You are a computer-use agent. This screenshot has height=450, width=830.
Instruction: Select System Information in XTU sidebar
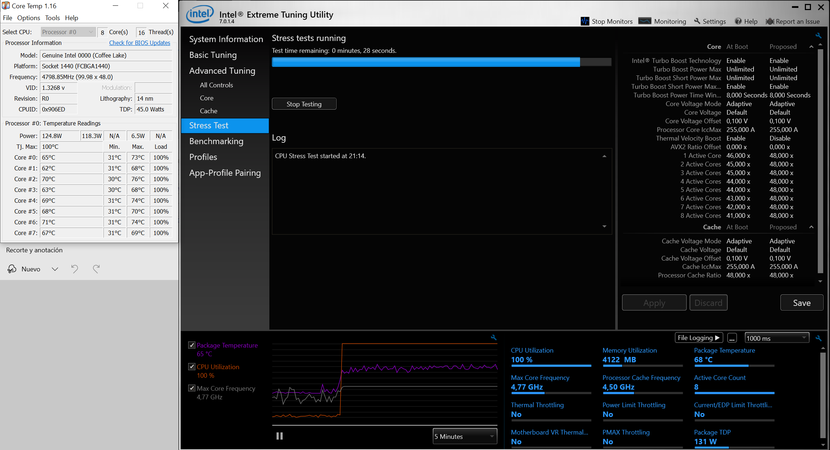[226, 39]
